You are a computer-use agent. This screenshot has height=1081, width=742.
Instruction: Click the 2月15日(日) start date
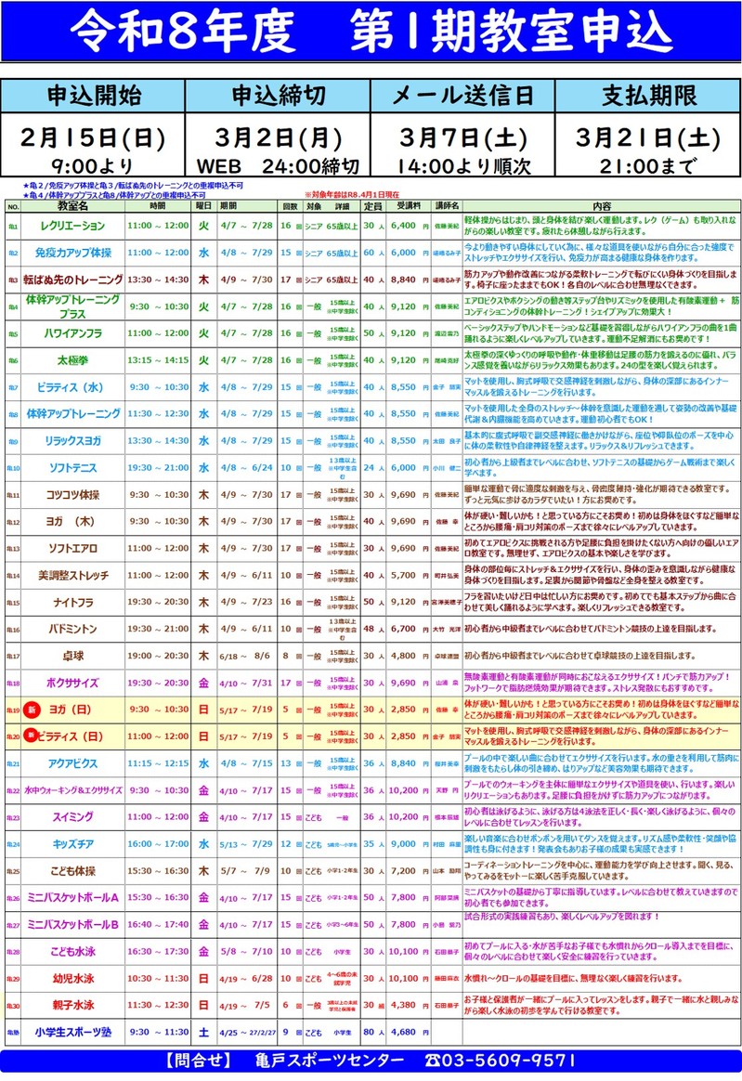94,137
